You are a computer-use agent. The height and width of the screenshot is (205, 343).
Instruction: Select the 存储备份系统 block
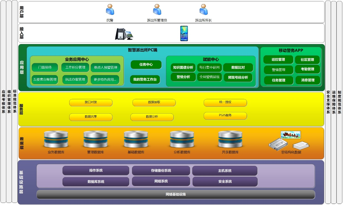click(161, 171)
